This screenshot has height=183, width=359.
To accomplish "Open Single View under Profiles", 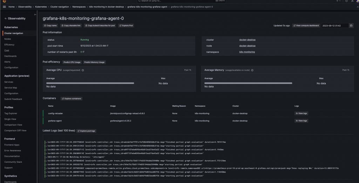I will coord(10,119).
